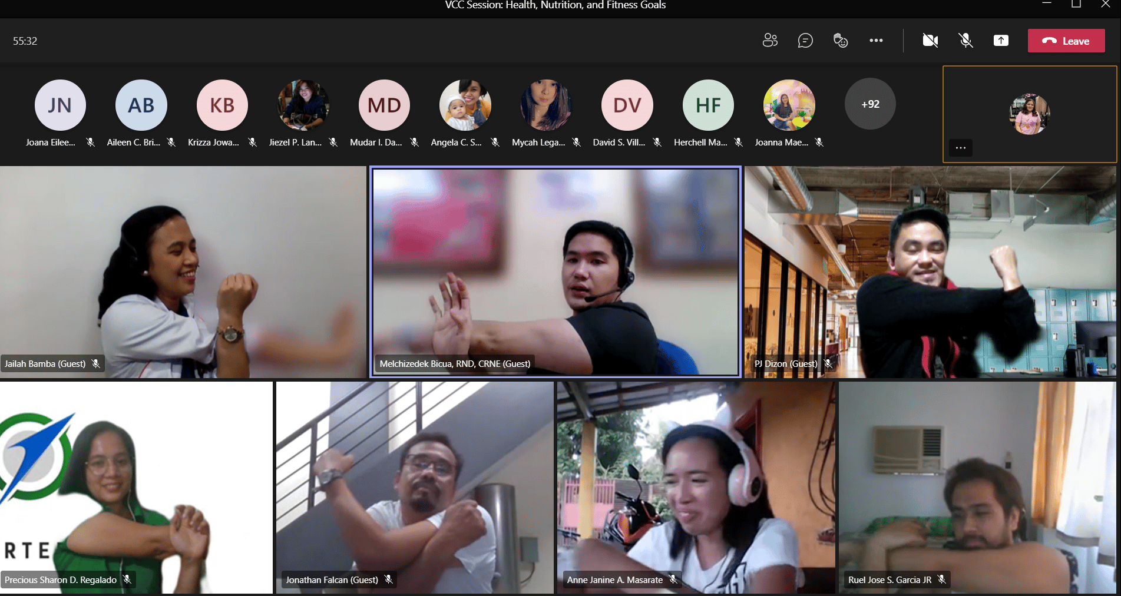This screenshot has height=596, width=1121.
Task: Click Jailah Bamba (Guest) name label
Action: click(x=45, y=363)
